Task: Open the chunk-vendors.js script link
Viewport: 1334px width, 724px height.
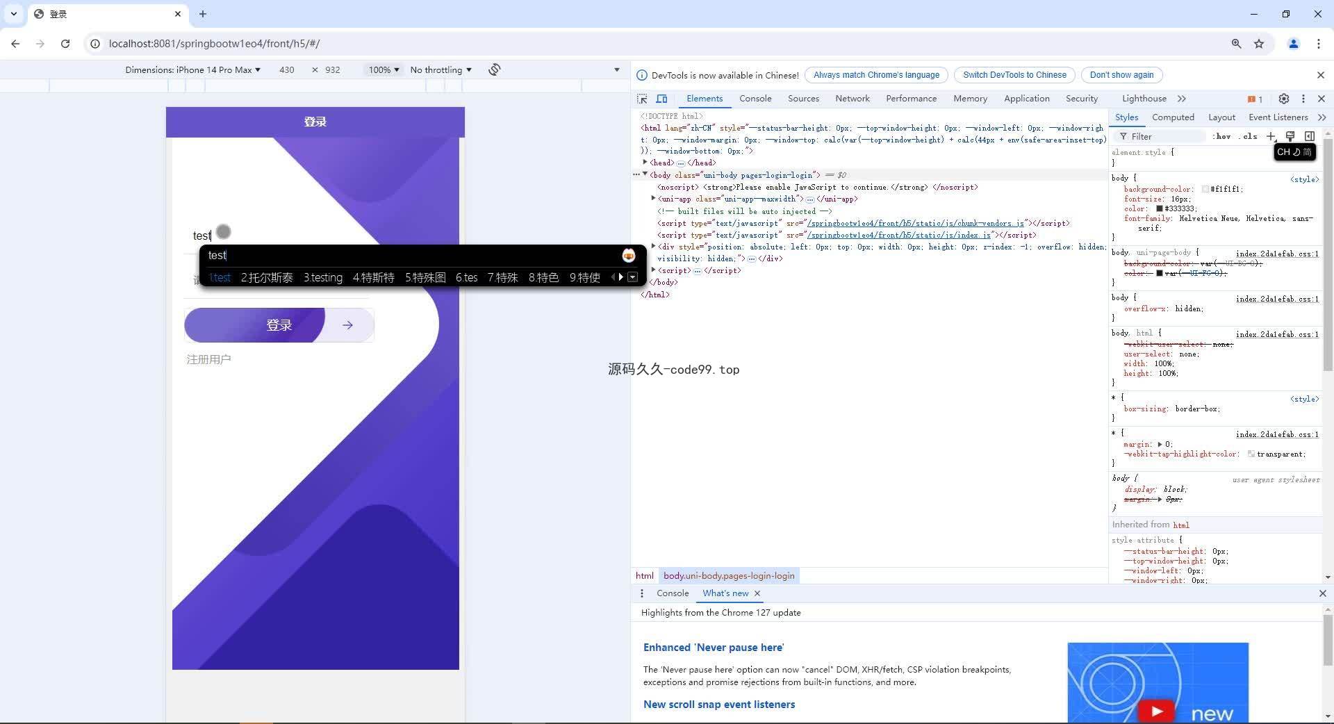Action: (915, 223)
